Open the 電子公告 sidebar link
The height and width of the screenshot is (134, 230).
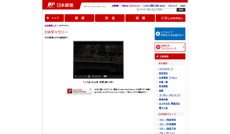coord(163,108)
